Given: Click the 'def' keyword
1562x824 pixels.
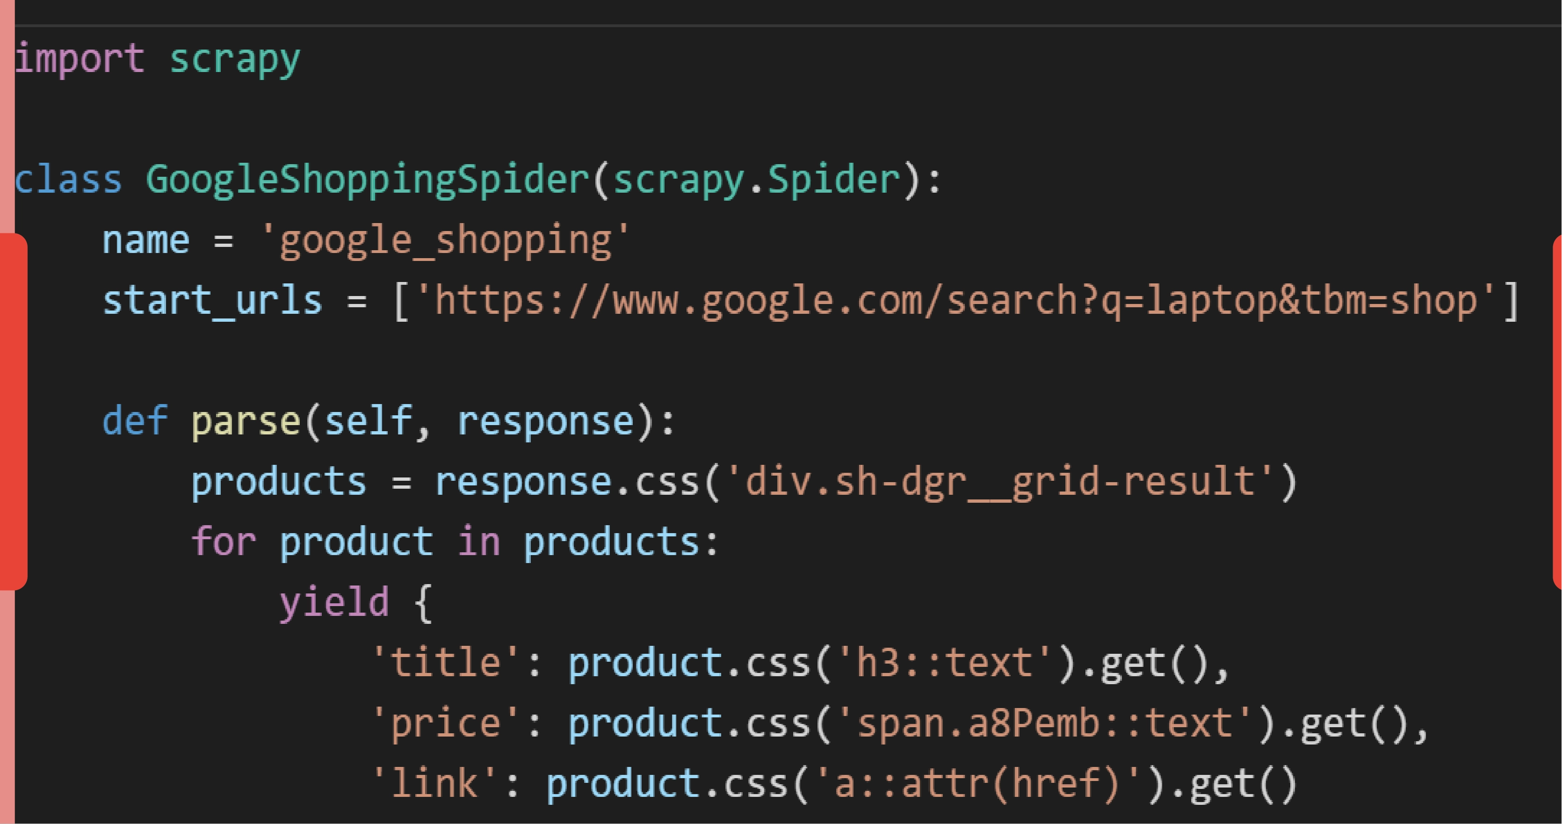Looking at the screenshot, I should pos(135,421).
